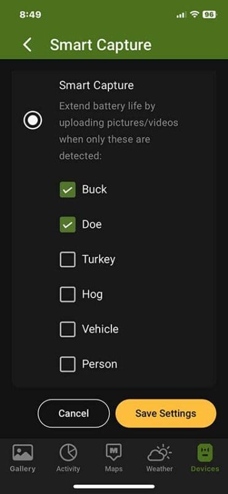Viewport: 228px width, 494px height.
Task: Open the Devices camera icon
Action: [x=205, y=453]
